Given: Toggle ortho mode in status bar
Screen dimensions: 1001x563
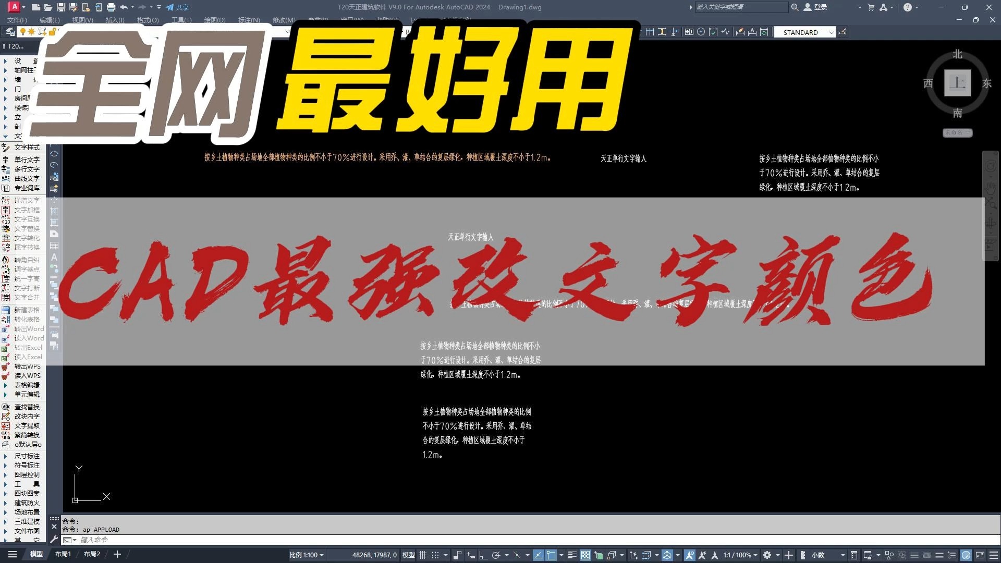Looking at the screenshot, I should point(483,555).
